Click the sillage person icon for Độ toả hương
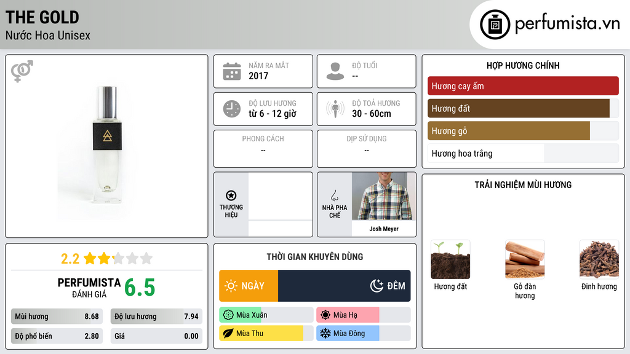 pyautogui.click(x=335, y=109)
